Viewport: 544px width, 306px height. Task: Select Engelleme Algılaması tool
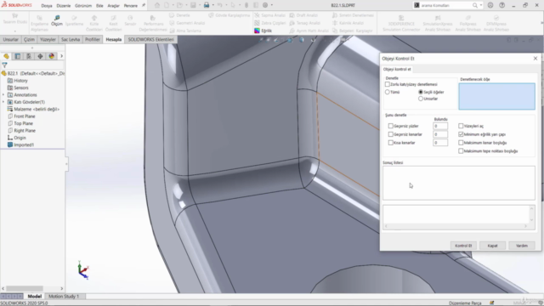[x=40, y=23]
